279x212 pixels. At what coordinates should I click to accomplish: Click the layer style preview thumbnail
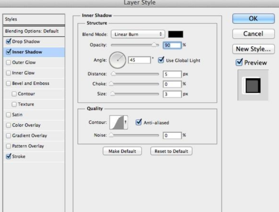tap(253, 85)
